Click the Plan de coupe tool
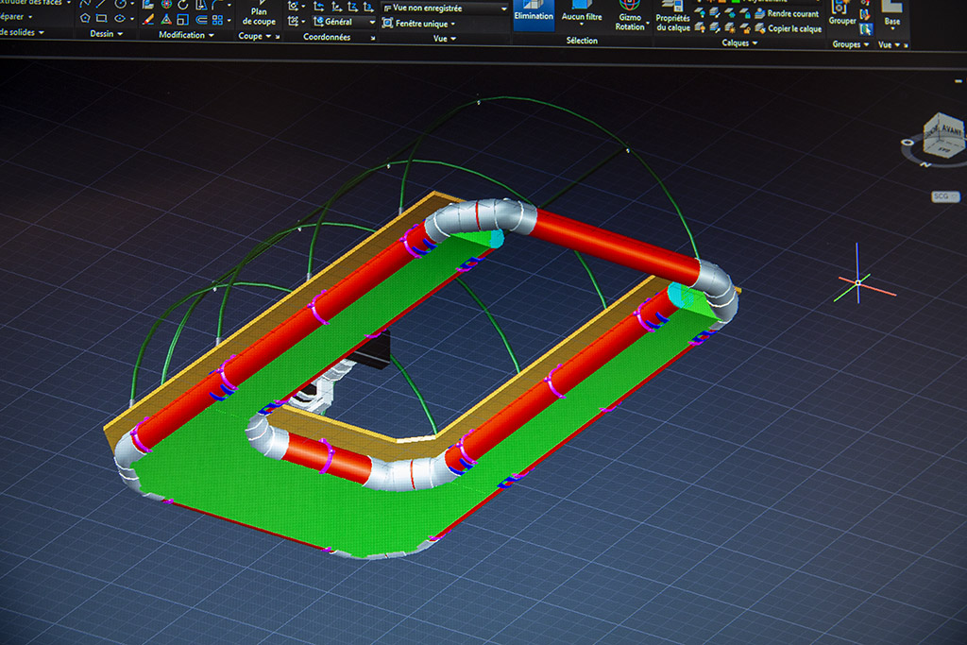The width and height of the screenshot is (967, 645). pyautogui.click(x=259, y=15)
